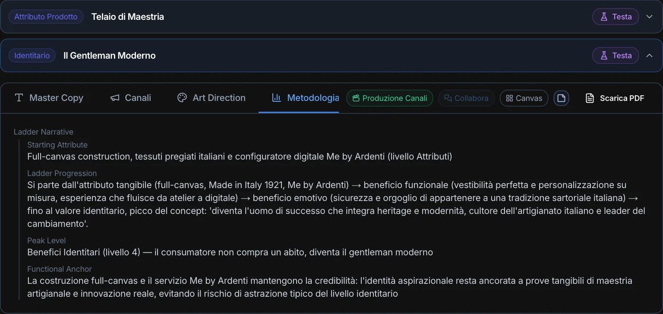Image resolution: width=663 pixels, height=314 pixels.
Task: Click the document icon button beside Canvas
Action: click(561, 98)
